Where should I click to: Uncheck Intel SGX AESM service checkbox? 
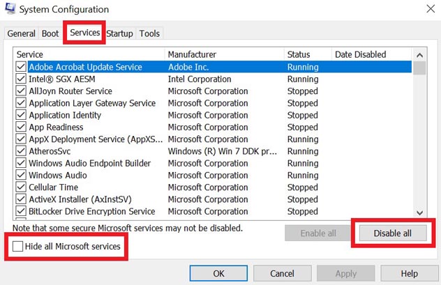(x=21, y=79)
